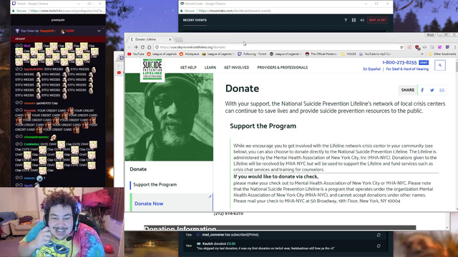Open For Deaf & Hard of Hearing link
The height and width of the screenshot is (257, 458).
[407, 69]
